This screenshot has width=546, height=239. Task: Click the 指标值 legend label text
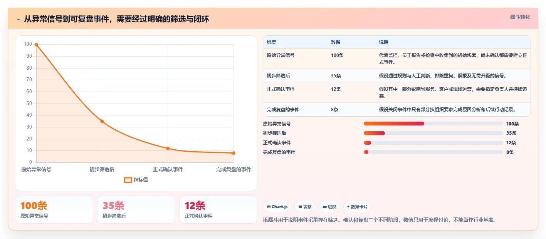(141, 180)
